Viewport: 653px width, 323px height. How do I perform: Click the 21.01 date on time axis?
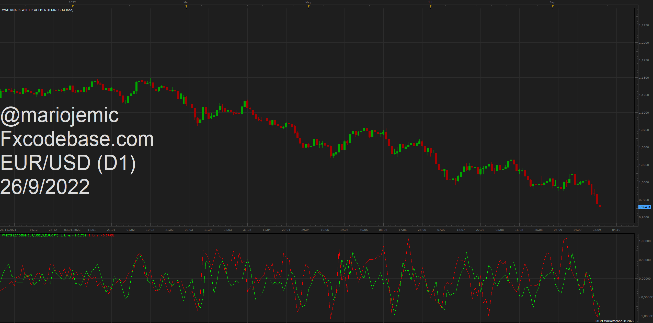coord(111,230)
